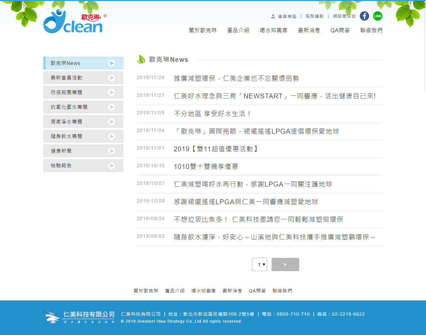Open 會員專區 link
426x335 pixels.
287,16
